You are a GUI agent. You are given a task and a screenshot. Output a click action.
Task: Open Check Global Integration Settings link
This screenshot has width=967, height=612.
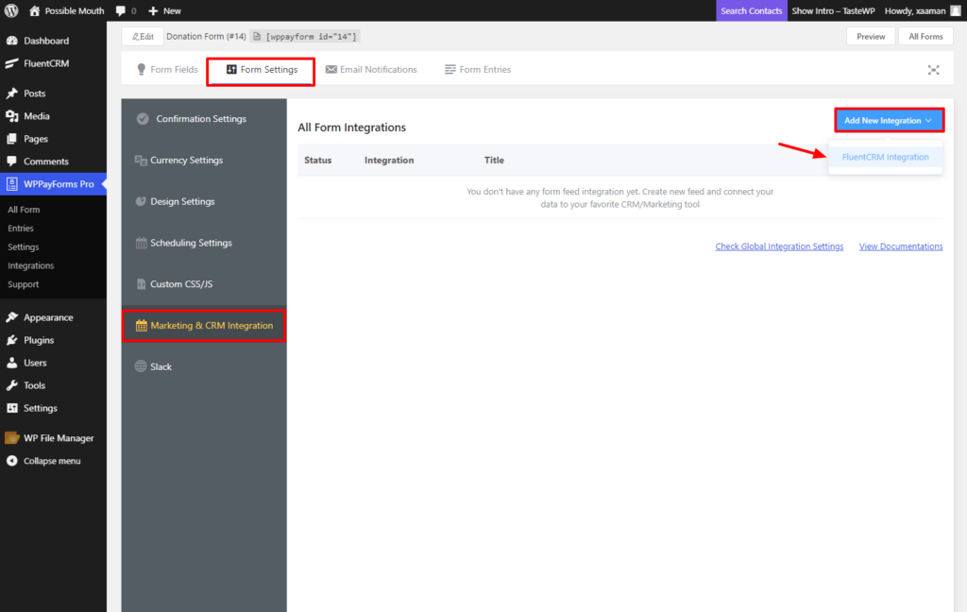click(779, 246)
